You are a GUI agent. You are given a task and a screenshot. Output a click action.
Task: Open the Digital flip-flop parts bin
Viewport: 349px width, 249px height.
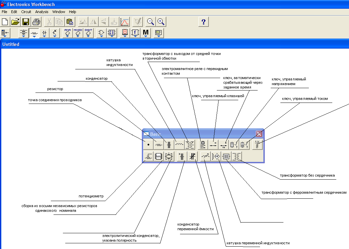click(112, 33)
